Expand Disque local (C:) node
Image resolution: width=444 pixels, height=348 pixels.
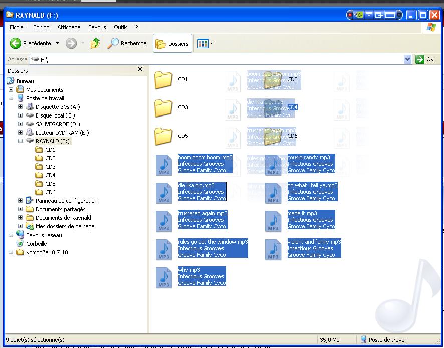(x=20, y=115)
